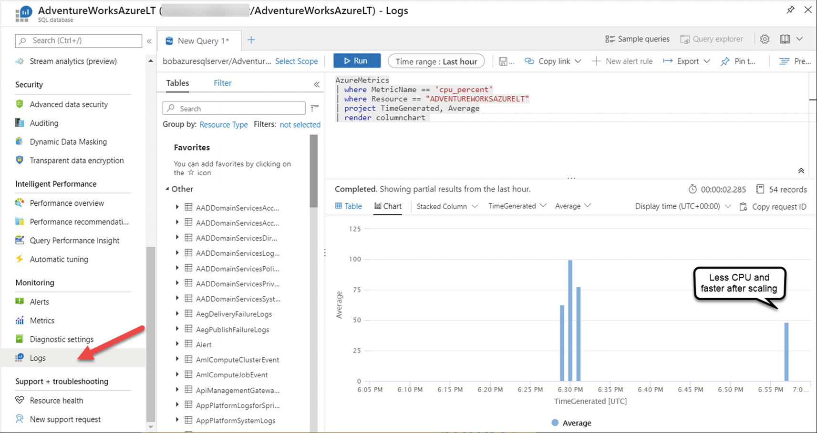Open the docs icon dropdown chevron
This screenshot has height=433, width=817.
point(800,39)
